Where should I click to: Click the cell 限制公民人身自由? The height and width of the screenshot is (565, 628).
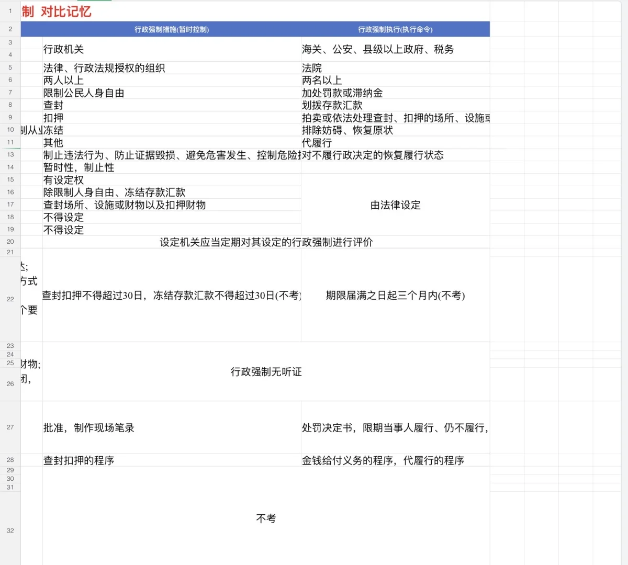[172, 93]
